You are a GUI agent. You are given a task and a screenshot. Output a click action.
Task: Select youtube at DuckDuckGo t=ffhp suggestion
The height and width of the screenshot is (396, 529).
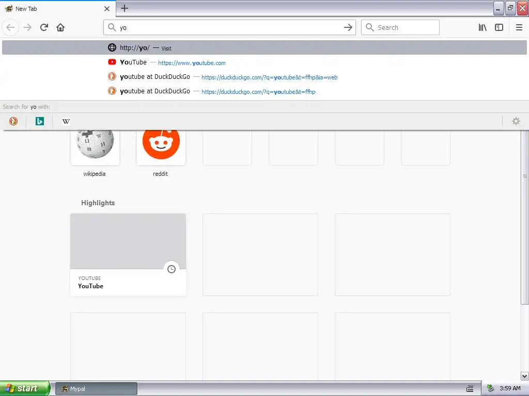pos(264,91)
